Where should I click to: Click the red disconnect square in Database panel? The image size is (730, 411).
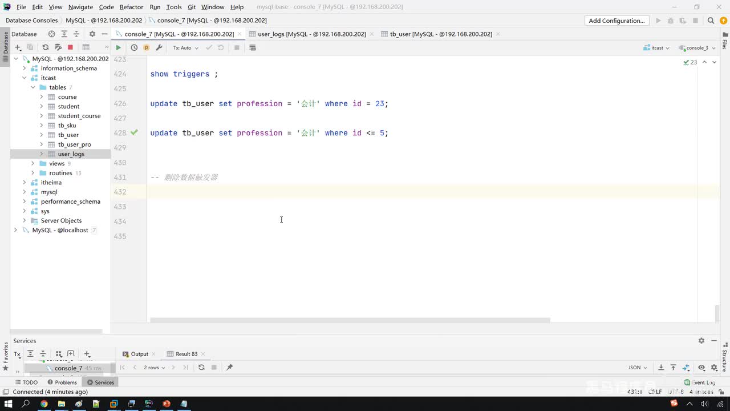click(x=70, y=47)
